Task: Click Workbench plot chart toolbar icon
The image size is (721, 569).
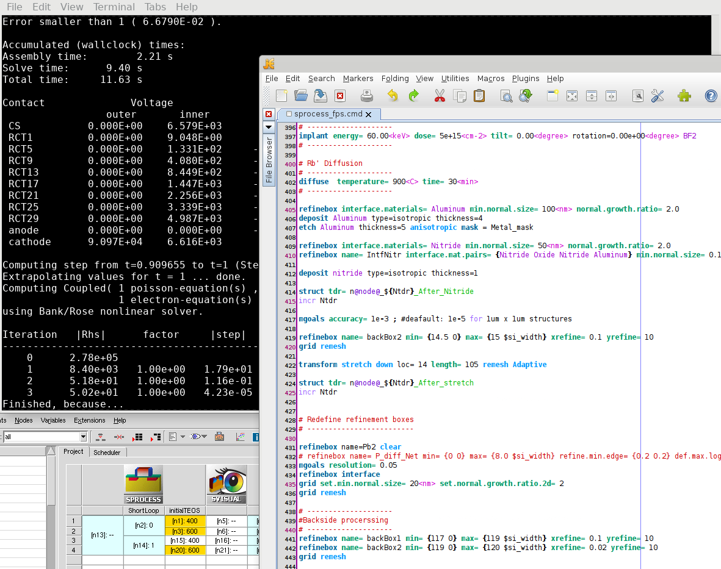Action: coord(240,437)
